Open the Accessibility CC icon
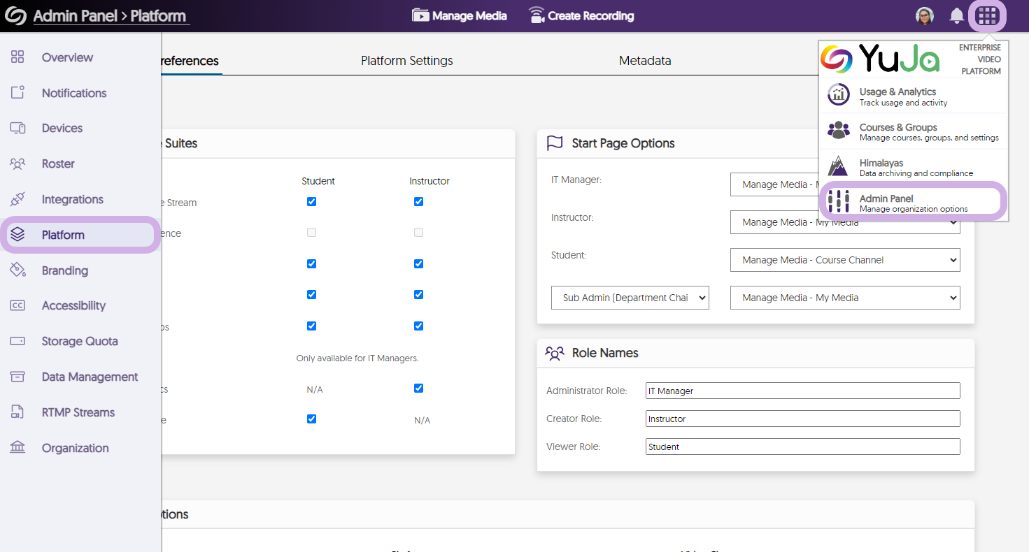 pyautogui.click(x=17, y=305)
